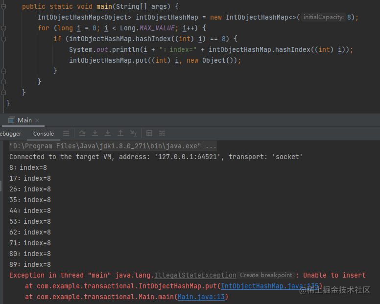This screenshot has height=304, width=380.
Task: Click 'new Object()' in the put statement
Action: pyautogui.click(x=212, y=60)
